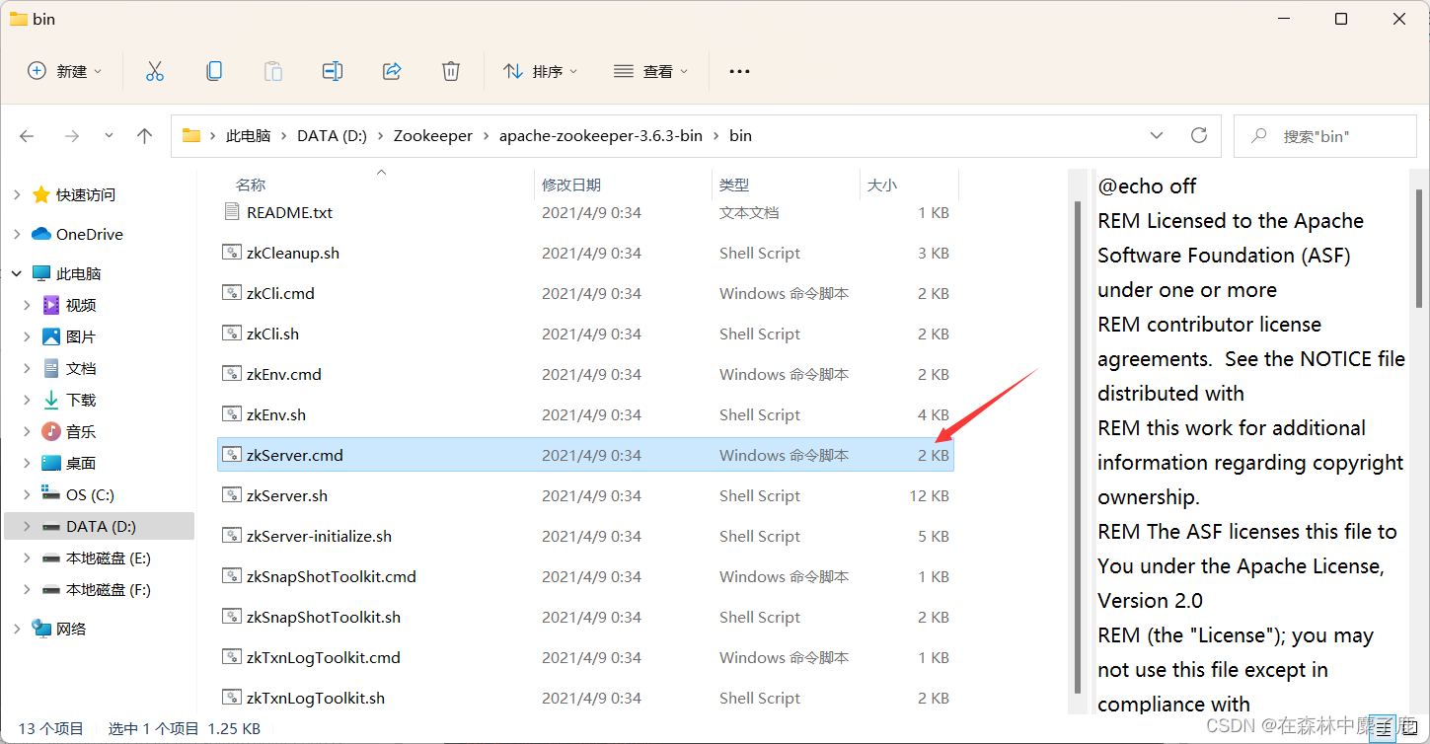This screenshot has width=1430, height=744.
Task: Click the Rename icon in toolbar
Action: pyautogui.click(x=333, y=71)
